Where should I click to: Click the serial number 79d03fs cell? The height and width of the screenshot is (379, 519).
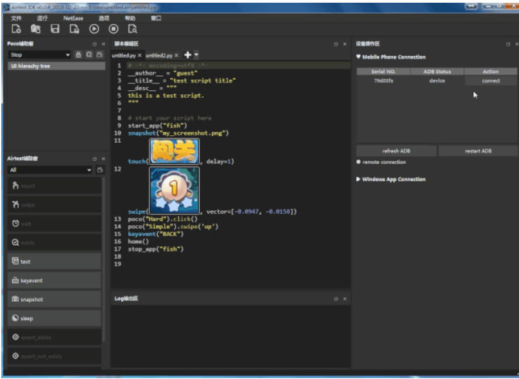pyautogui.click(x=384, y=81)
